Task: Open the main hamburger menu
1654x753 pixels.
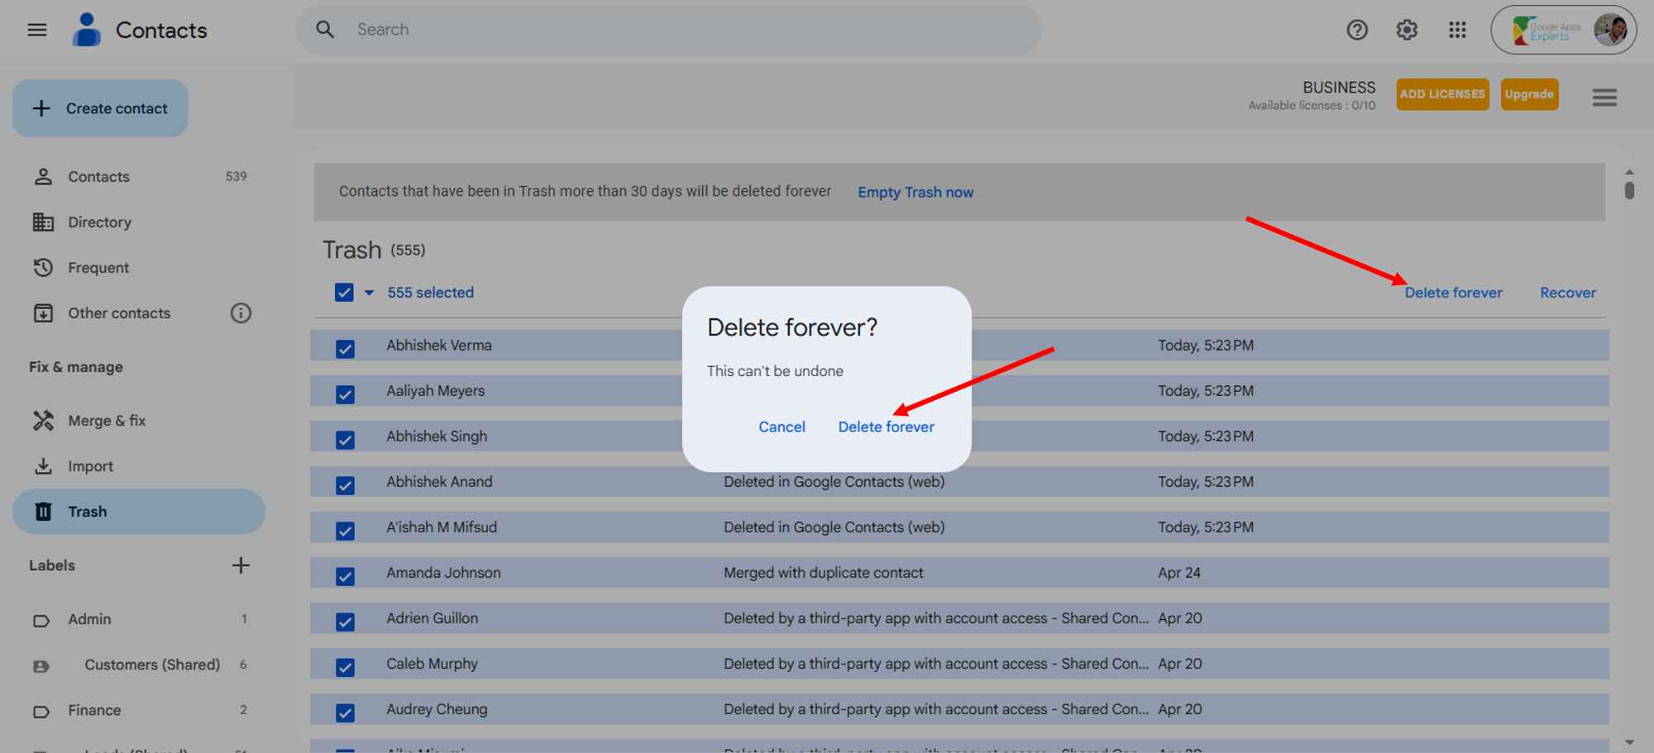Action: 37,31
